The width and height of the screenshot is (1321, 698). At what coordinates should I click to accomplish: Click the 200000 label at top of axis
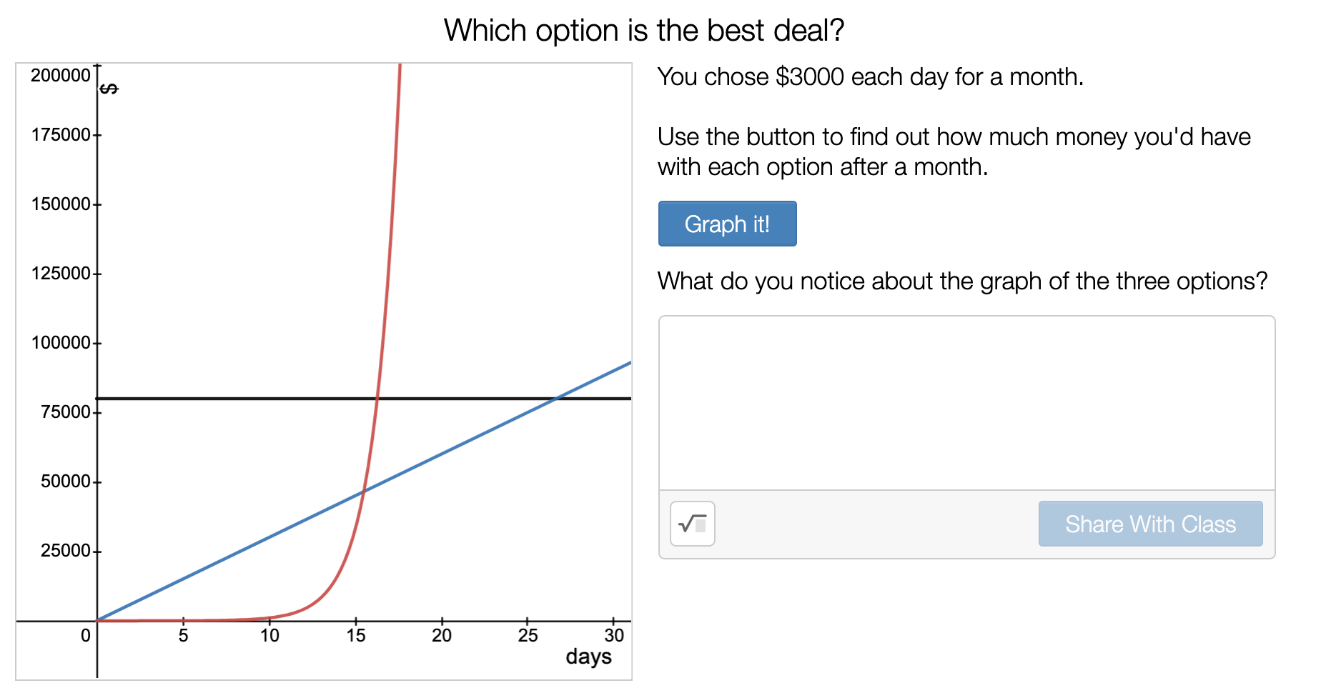pyautogui.click(x=61, y=75)
